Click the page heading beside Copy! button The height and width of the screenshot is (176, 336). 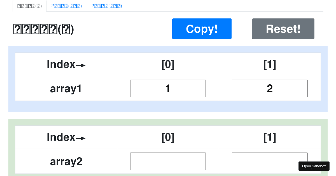[44, 29]
